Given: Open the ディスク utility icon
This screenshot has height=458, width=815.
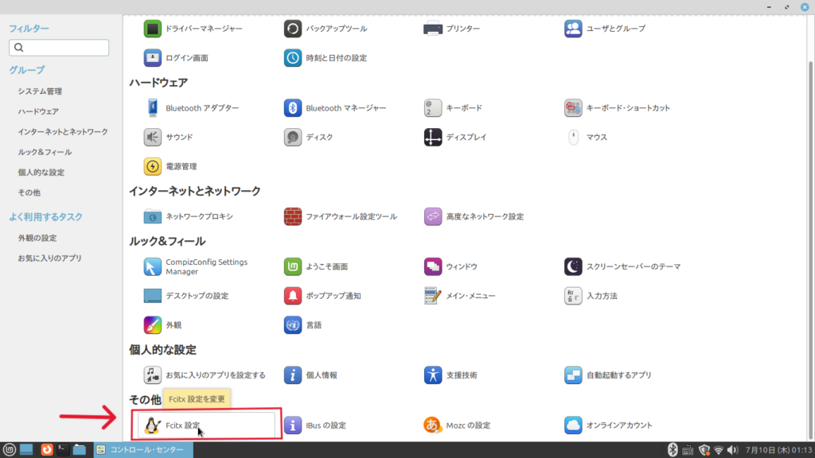Looking at the screenshot, I should click(293, 137).
